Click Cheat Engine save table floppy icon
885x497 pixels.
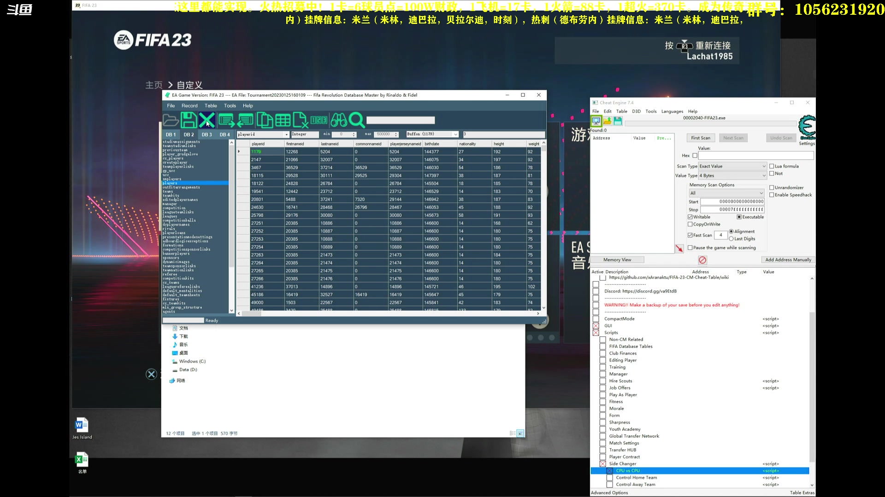pos(618,121)
